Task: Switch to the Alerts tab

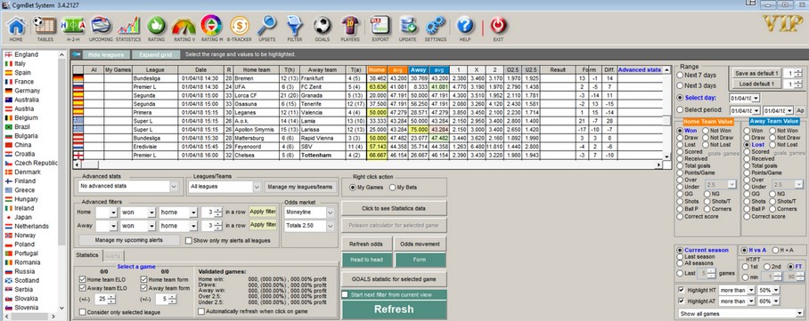Action: click(x=113, y=255)
